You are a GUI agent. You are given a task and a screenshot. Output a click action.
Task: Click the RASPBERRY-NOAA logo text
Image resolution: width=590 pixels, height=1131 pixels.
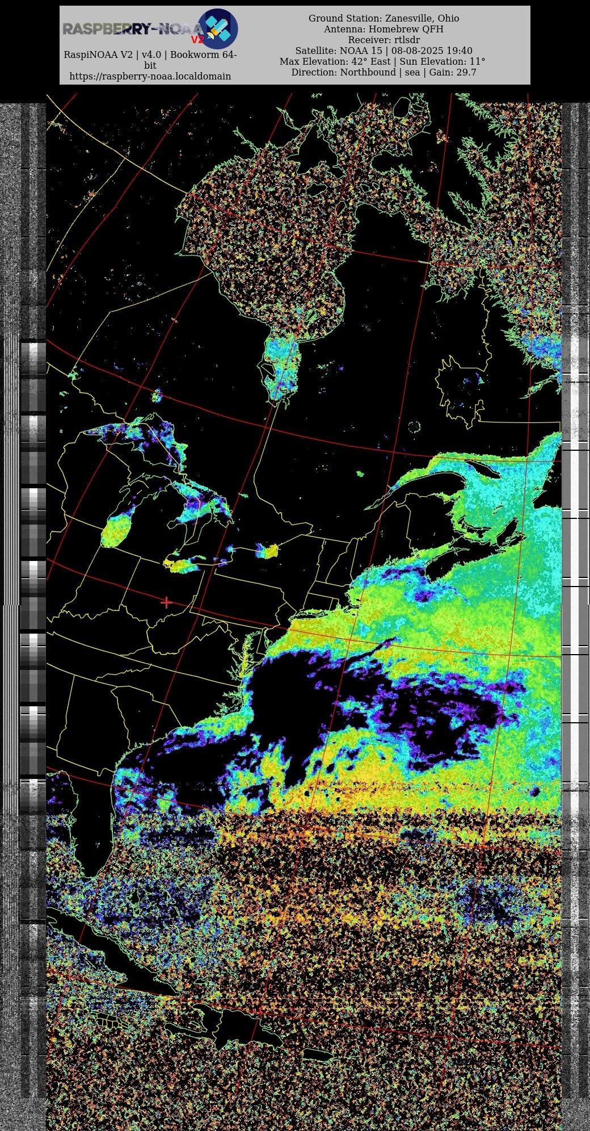(x=132, y=28)
